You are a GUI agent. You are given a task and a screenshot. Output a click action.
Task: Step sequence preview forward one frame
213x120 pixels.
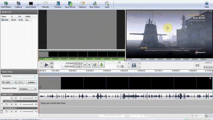click(139, 63)
